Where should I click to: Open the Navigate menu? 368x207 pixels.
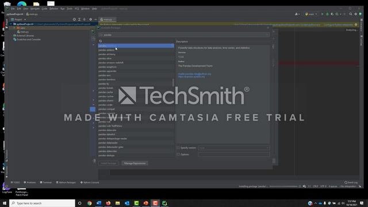pyautogui.click(x=34, y=9)
